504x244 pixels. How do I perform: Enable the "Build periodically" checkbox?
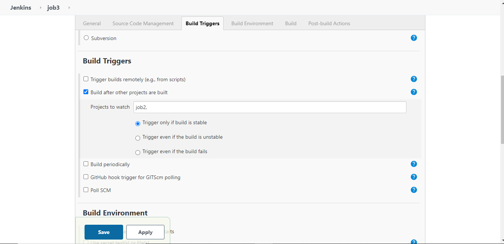click(86, 164)
